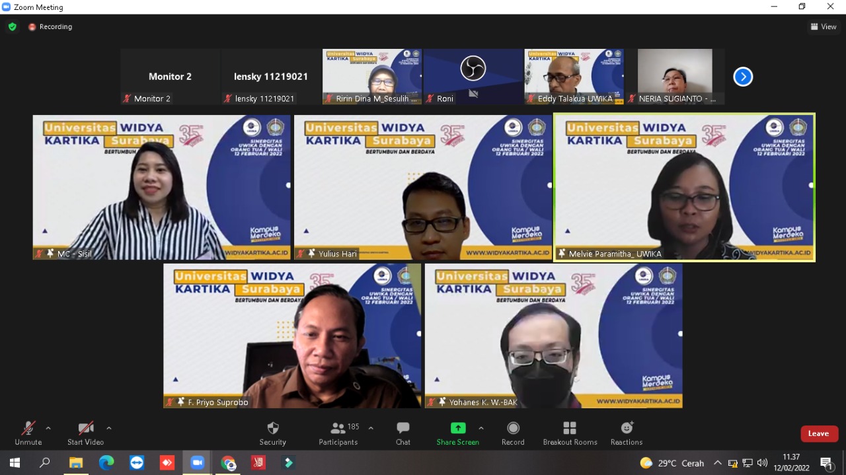This screenshot has height=475, width=846.
Task: Start Video camera toggle
Action: click(85, 433)
